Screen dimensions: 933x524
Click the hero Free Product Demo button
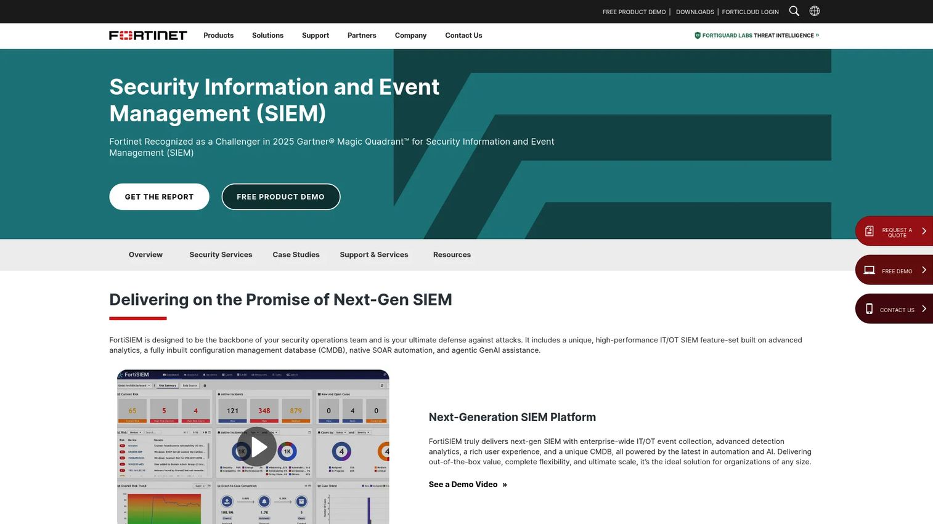[280, 196]
